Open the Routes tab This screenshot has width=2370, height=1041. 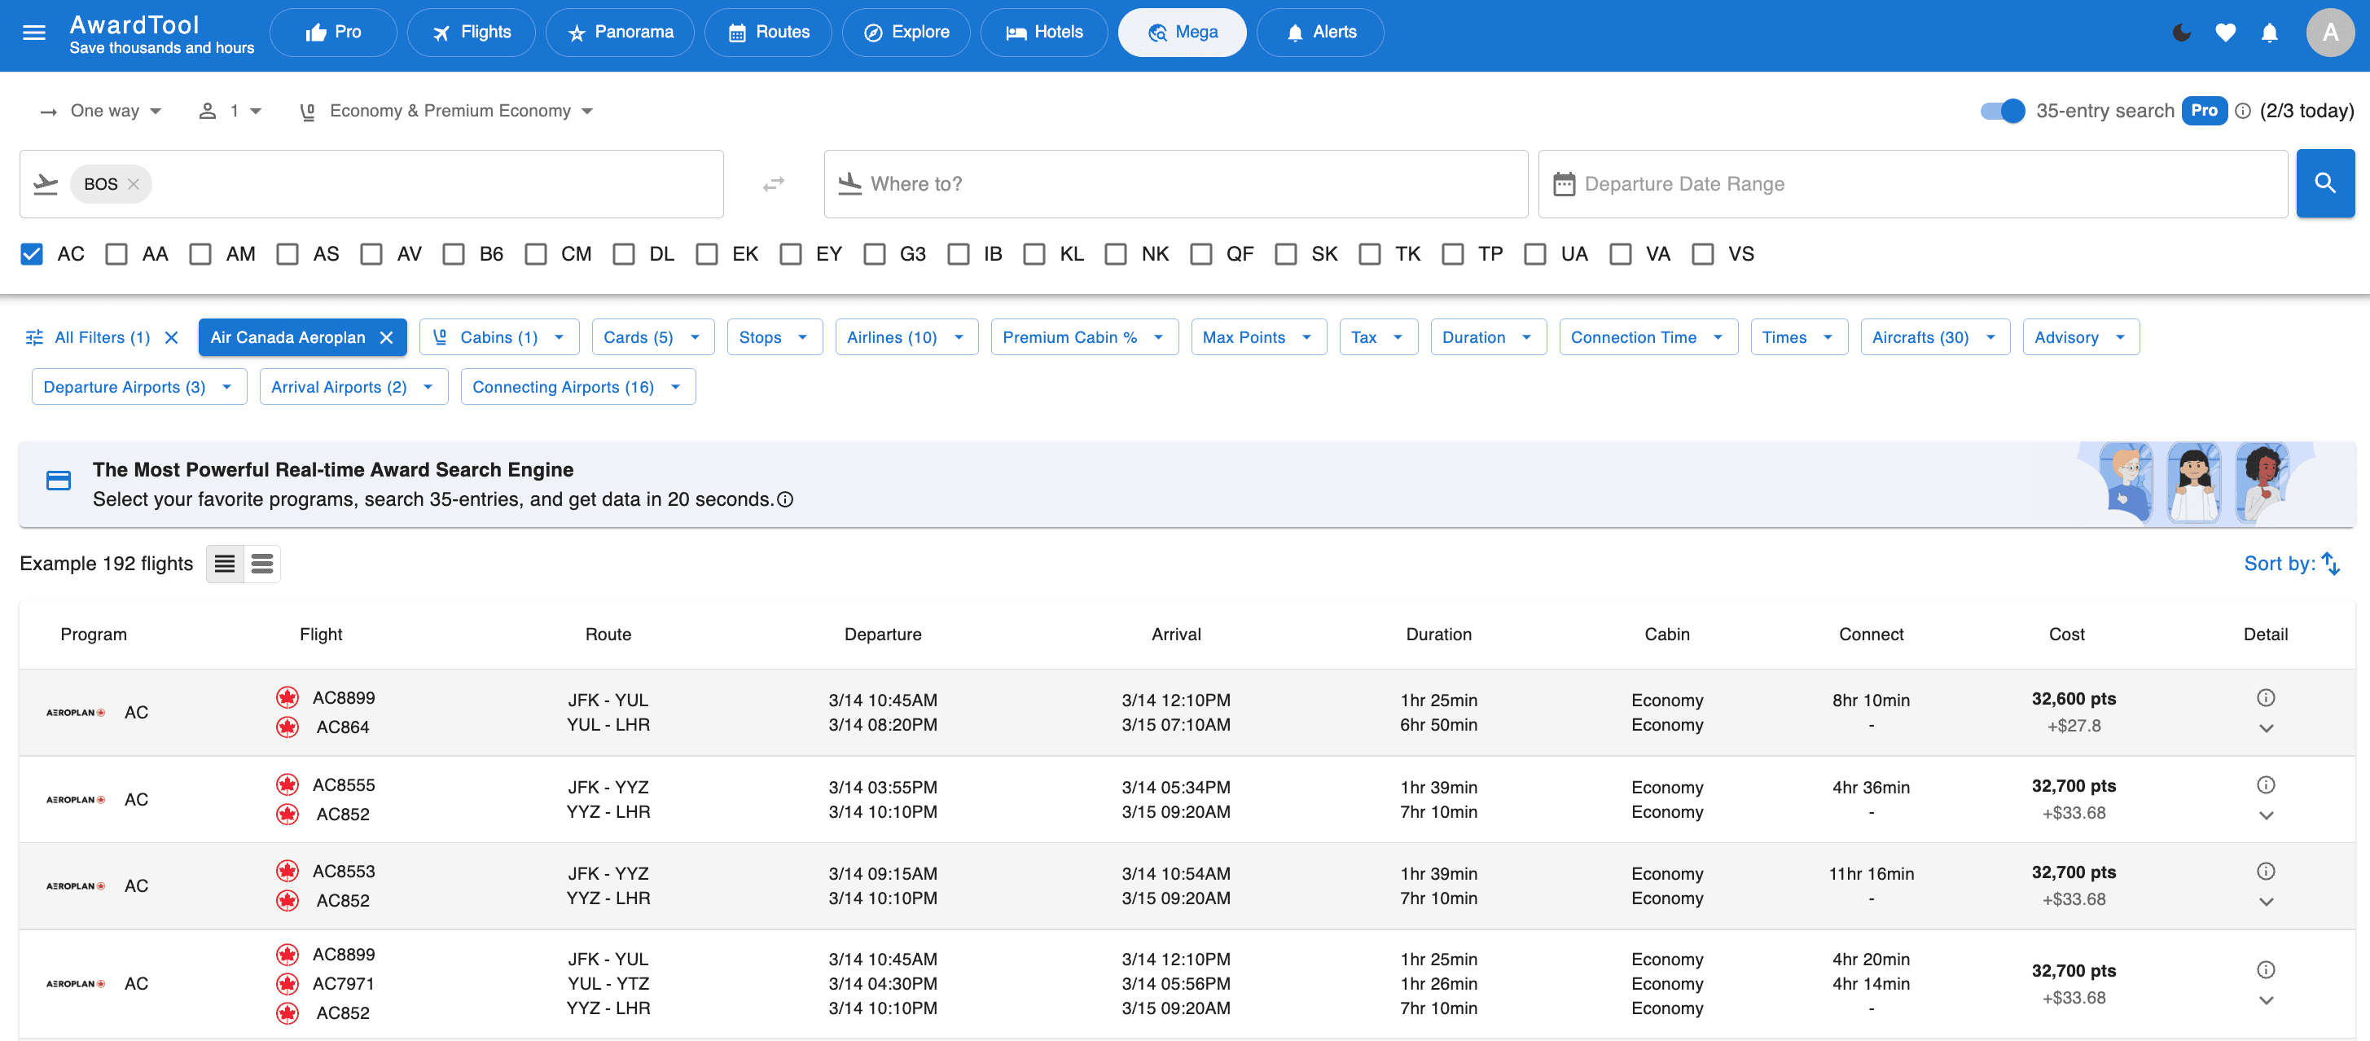click(768, 33)
